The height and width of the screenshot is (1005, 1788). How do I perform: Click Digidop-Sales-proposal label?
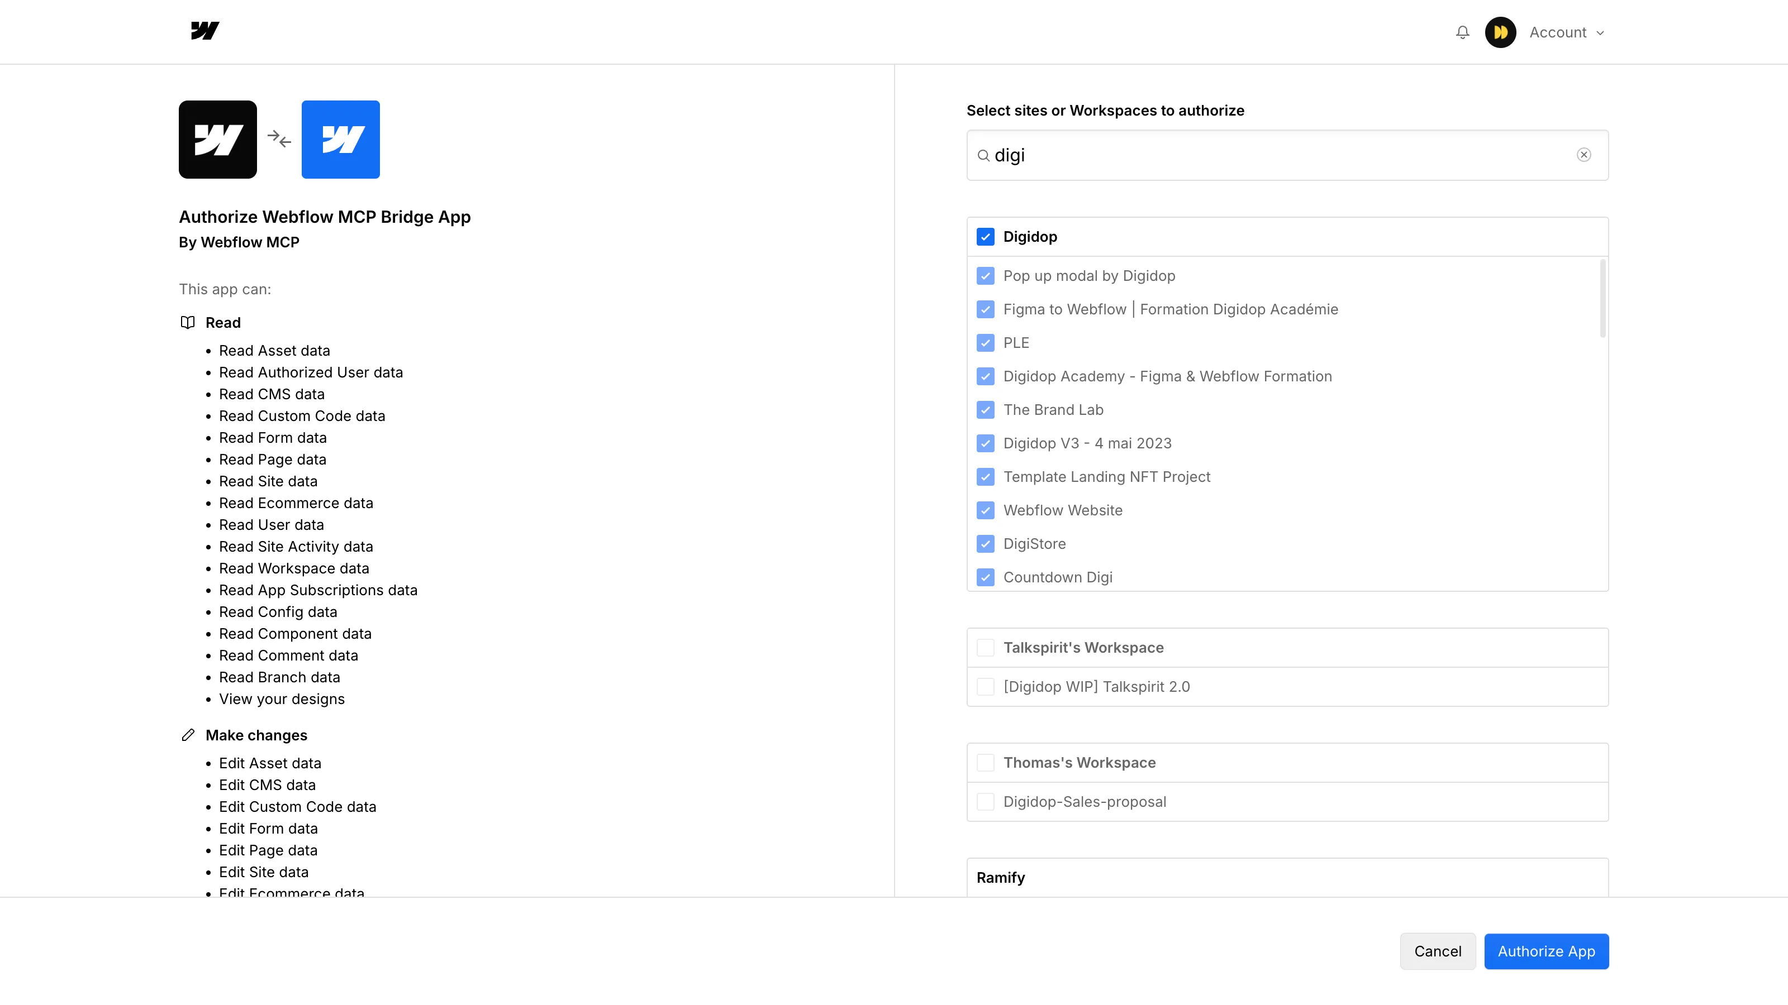pyautogui.click(x=1085, y=802)
